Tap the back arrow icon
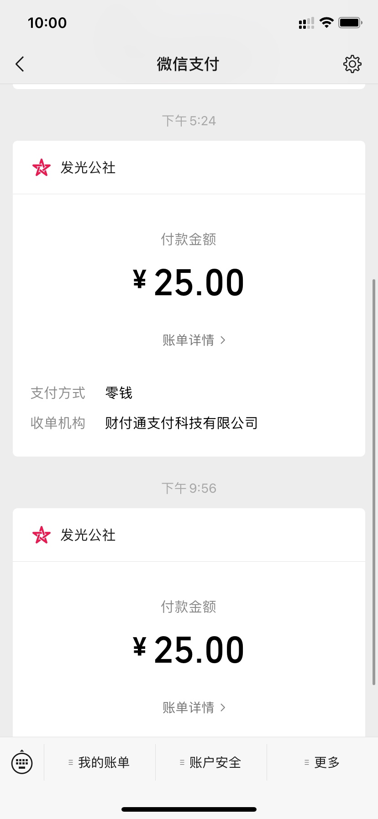 point(20,64)
